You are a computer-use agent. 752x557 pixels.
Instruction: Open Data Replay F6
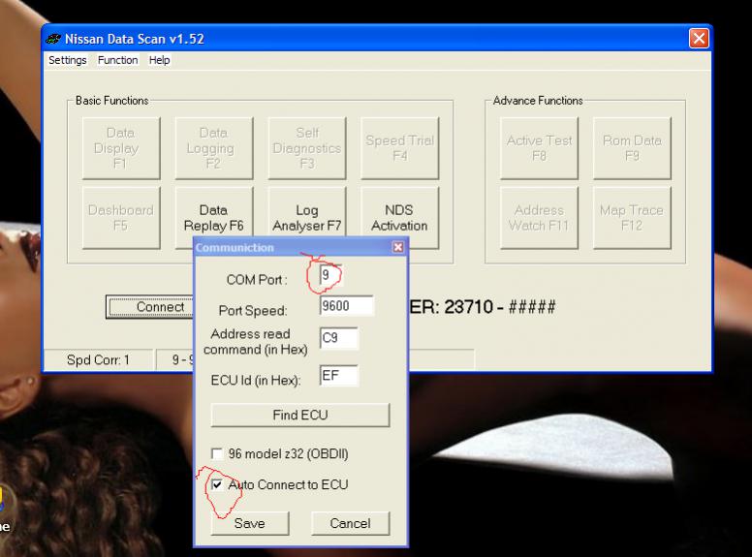pyautogui.click(x=213, y=212)
